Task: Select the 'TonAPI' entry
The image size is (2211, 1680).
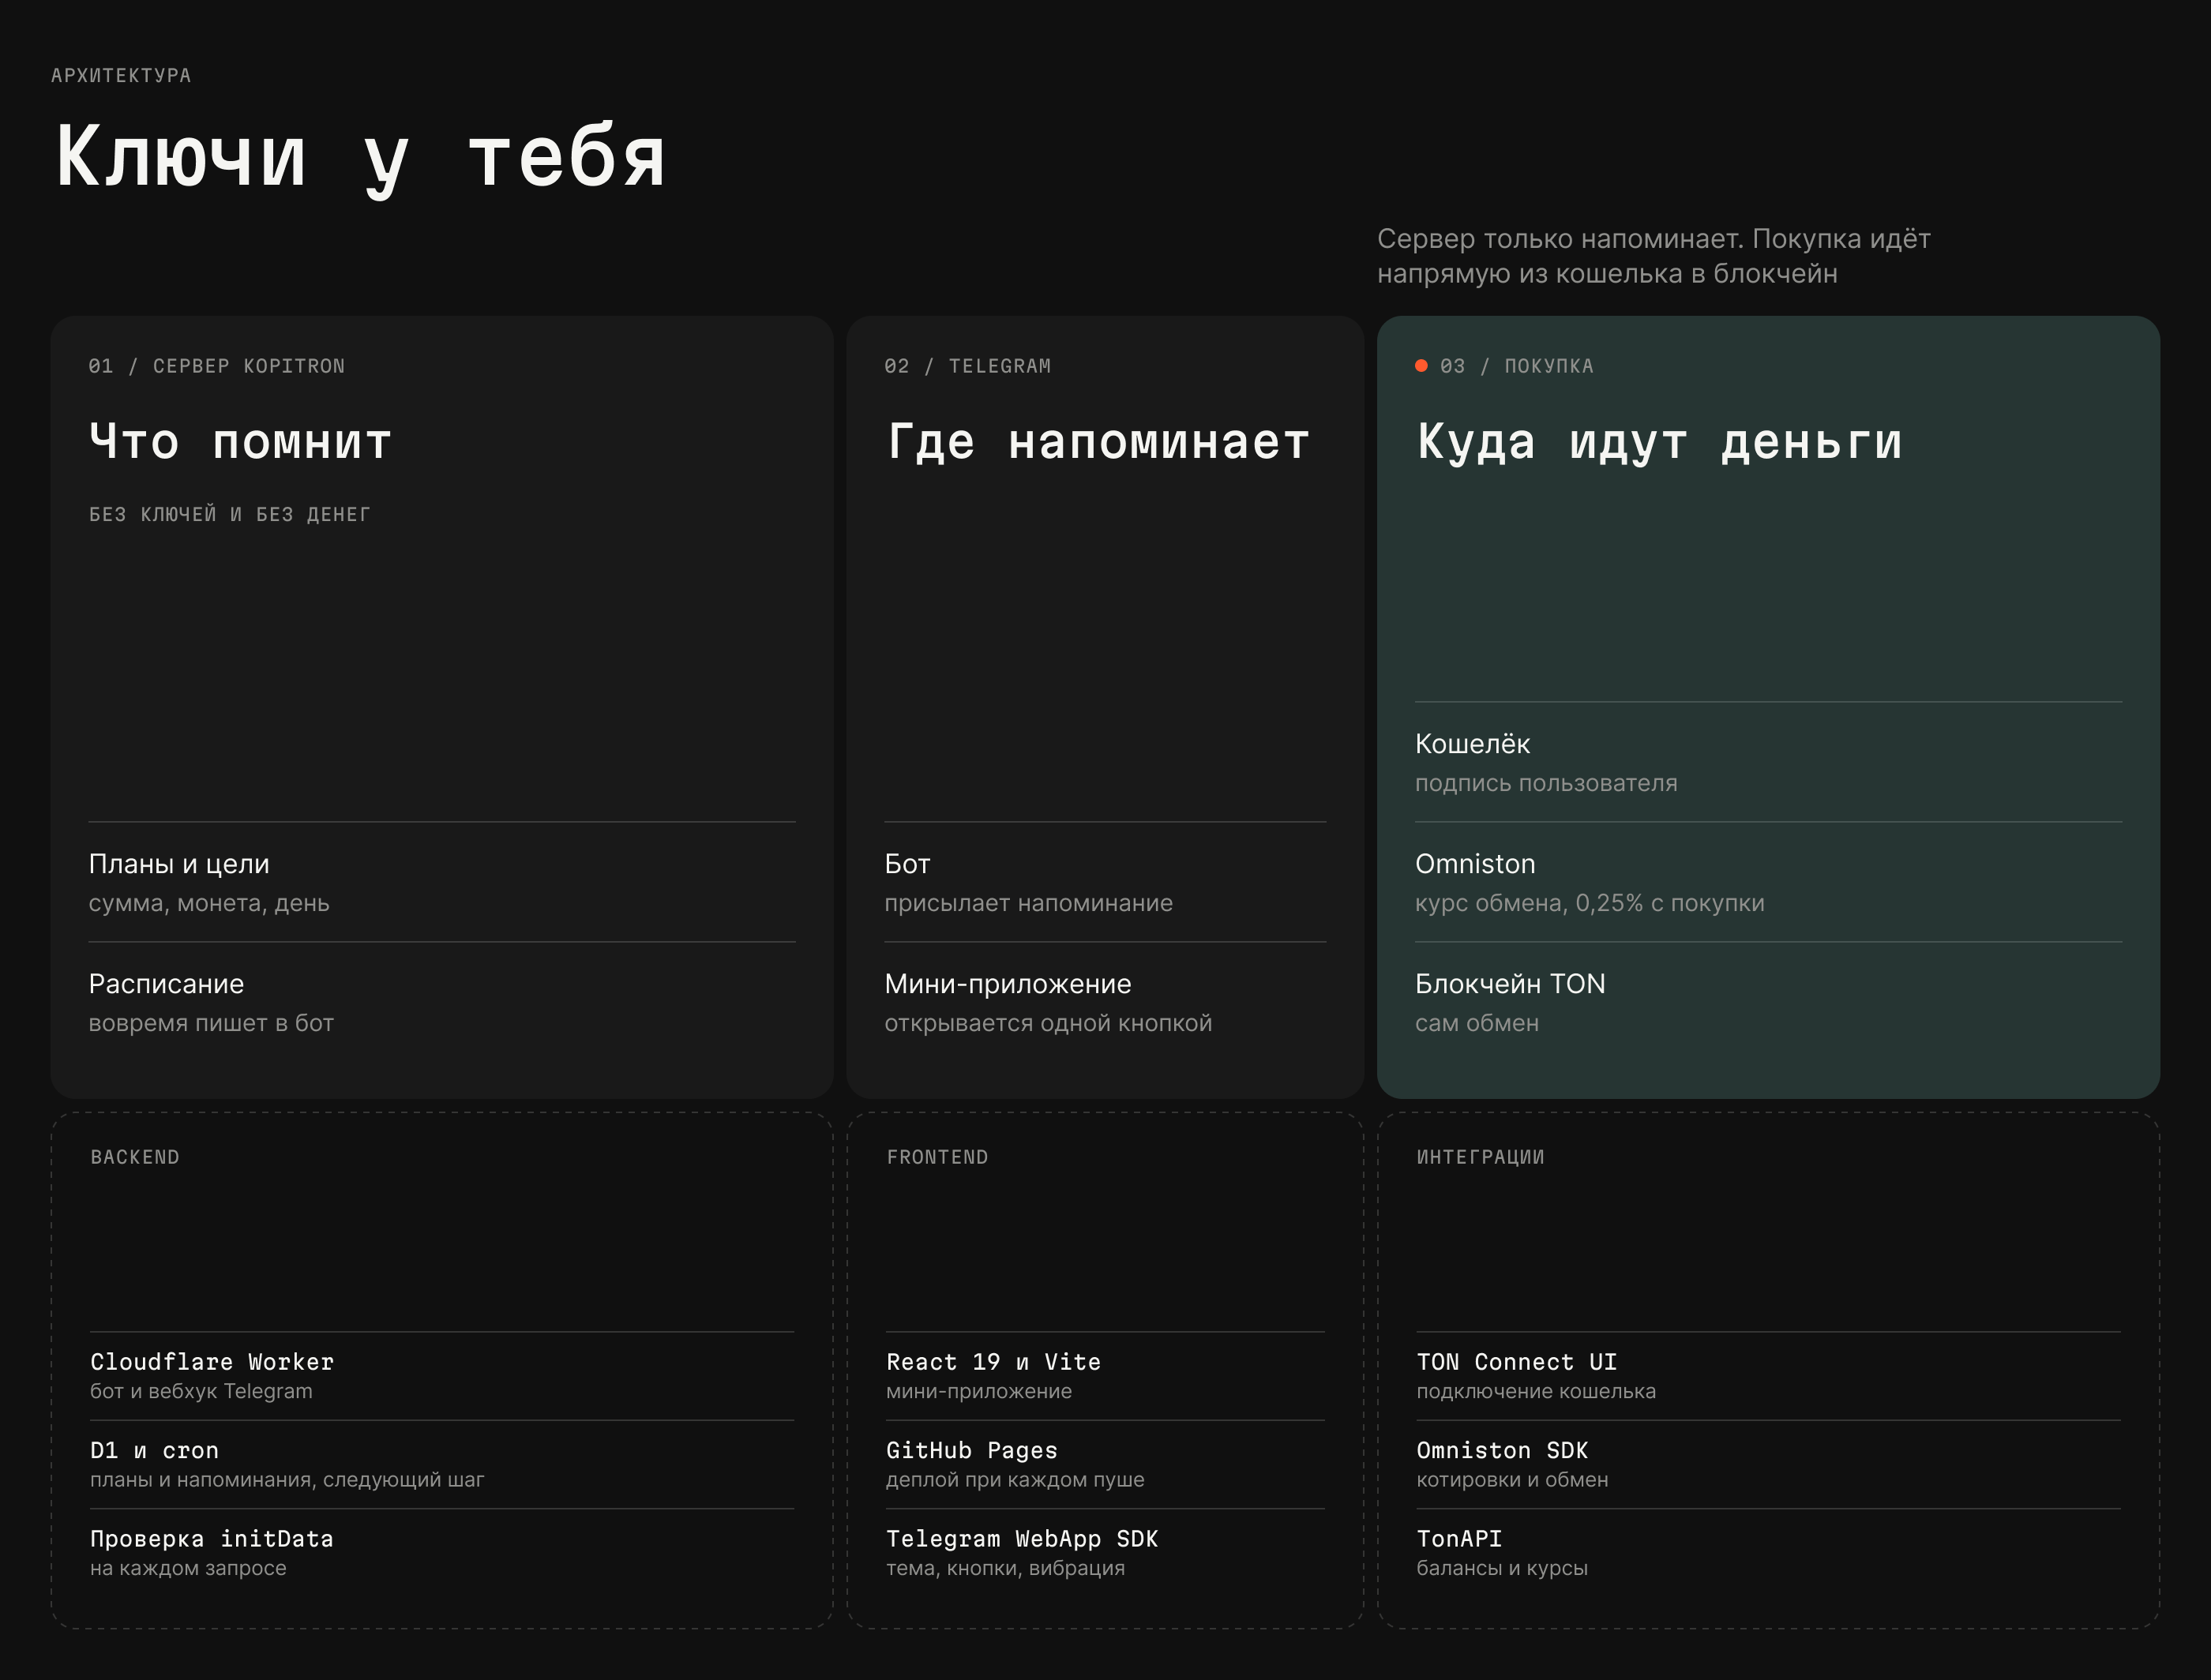Action: tap(1768, 1552)
